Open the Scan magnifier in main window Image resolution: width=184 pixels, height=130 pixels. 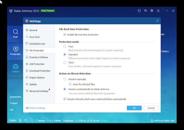(x=16, y=32)
